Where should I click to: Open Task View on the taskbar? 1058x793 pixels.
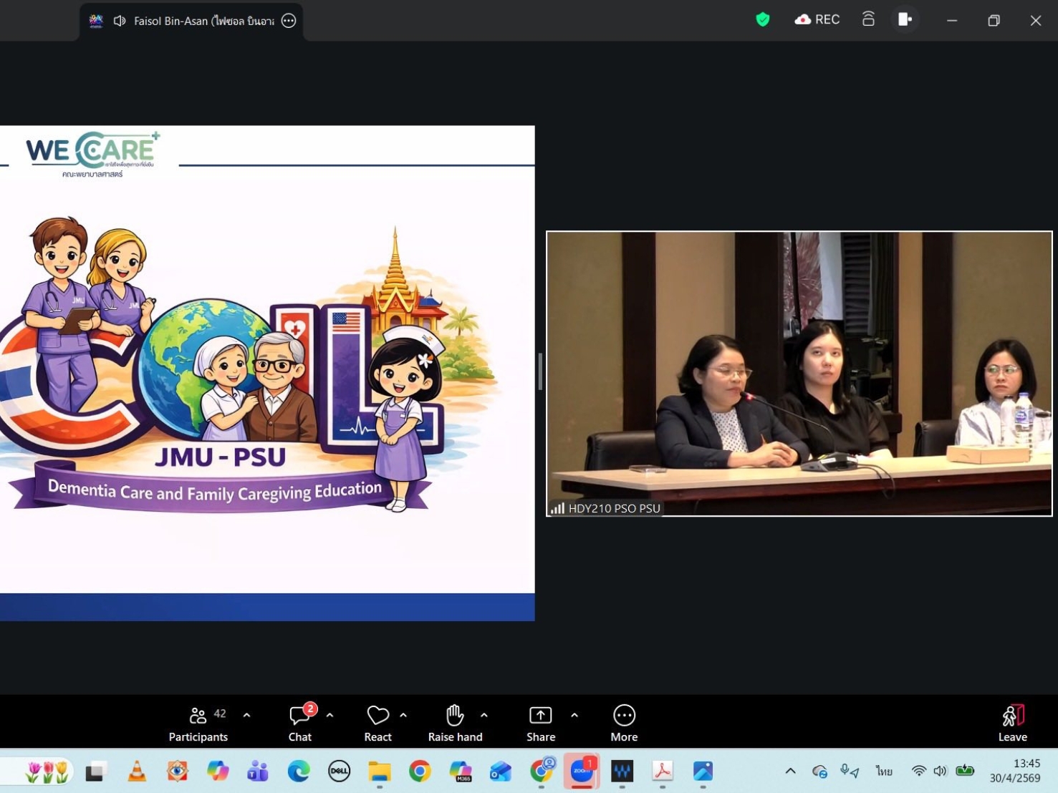95,772
